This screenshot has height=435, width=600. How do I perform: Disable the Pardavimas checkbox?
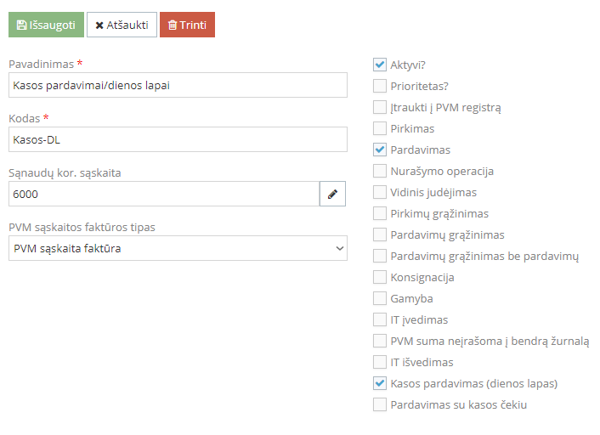coord(380,150)
